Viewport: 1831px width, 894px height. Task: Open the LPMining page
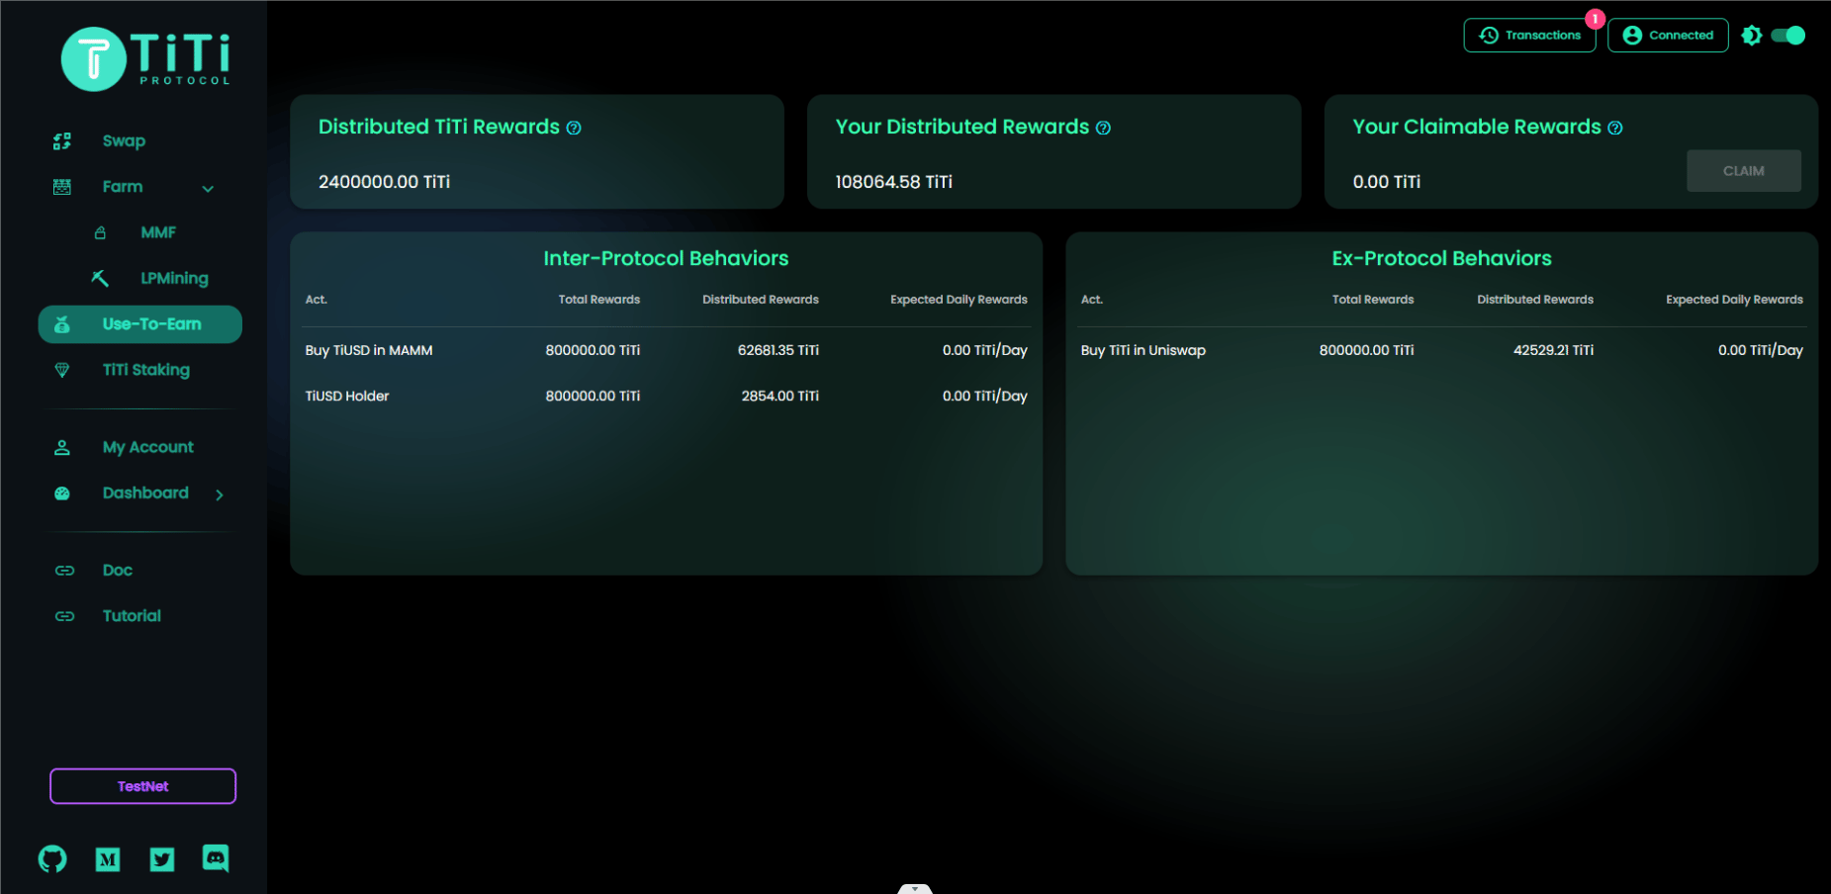point(174,278)
